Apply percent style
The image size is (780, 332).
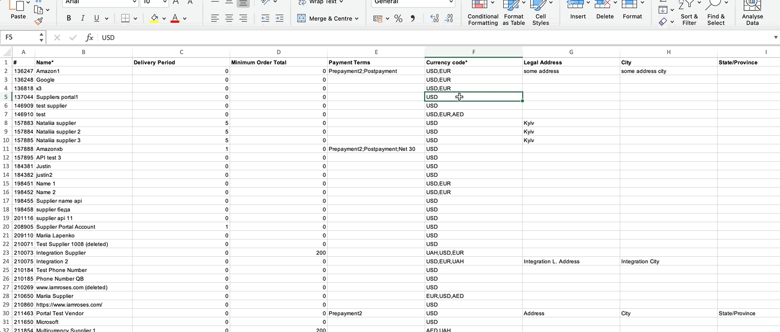[x=398, y=18]
